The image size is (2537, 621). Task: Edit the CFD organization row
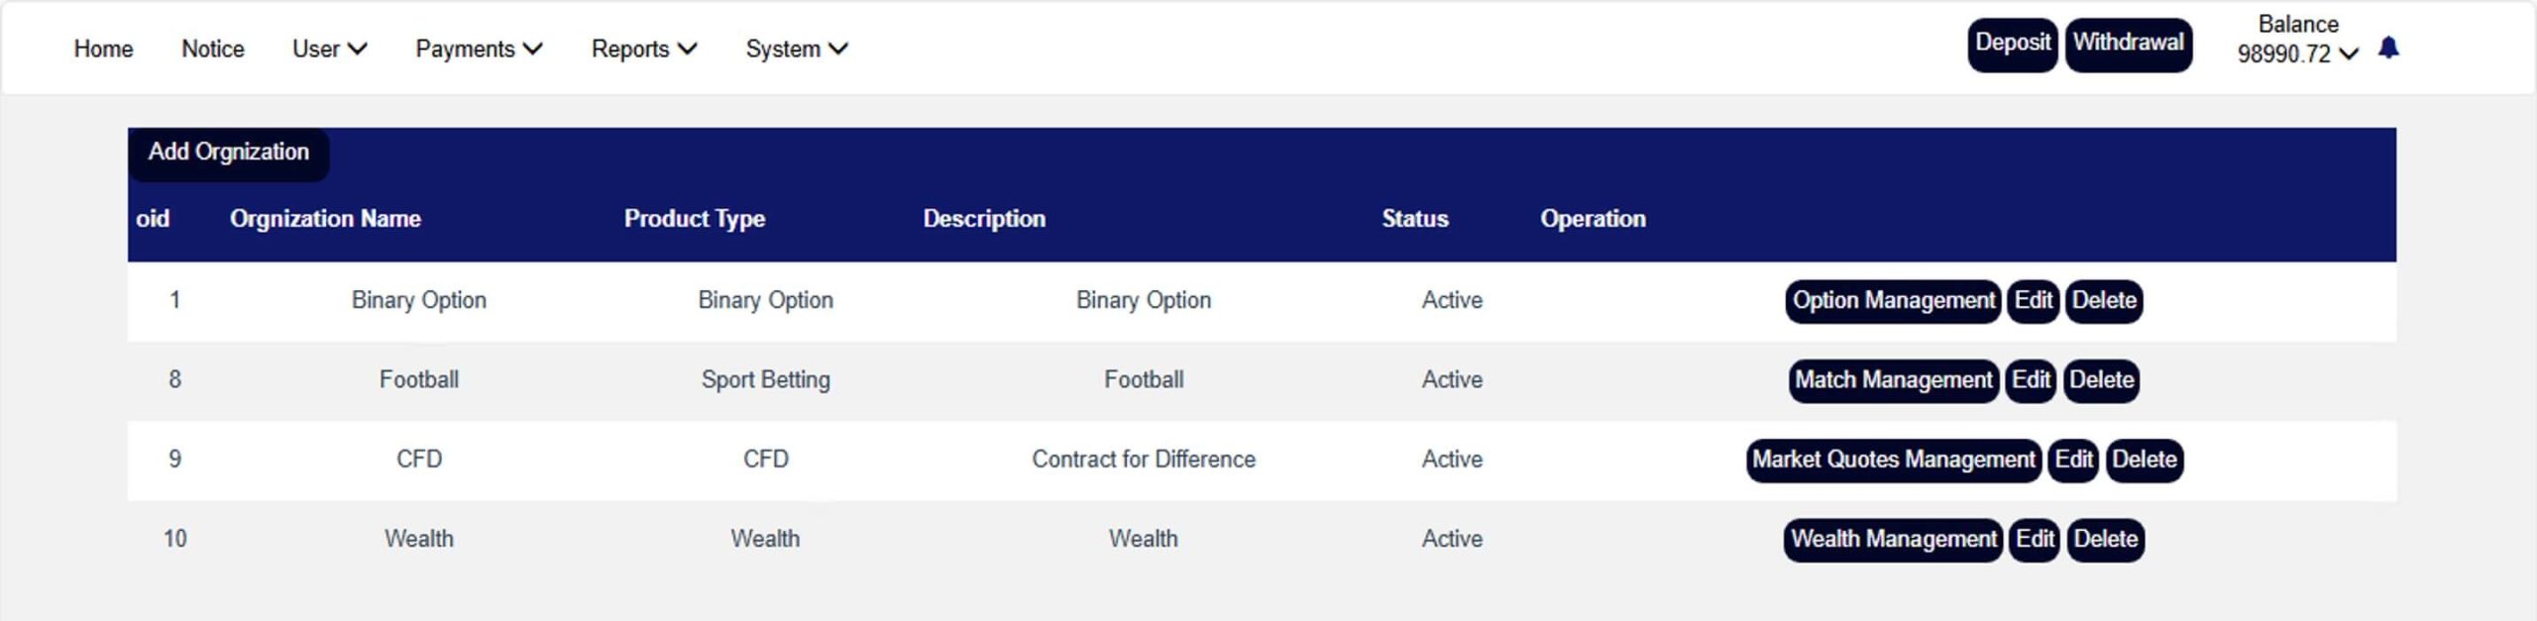[x=2073, y=461]
